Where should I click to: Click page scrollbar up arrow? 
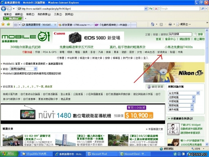coord(207,30)
